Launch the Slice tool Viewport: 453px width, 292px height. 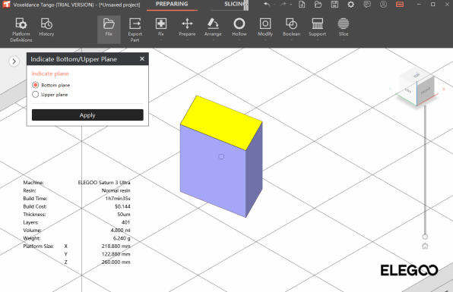pos(344,30)
